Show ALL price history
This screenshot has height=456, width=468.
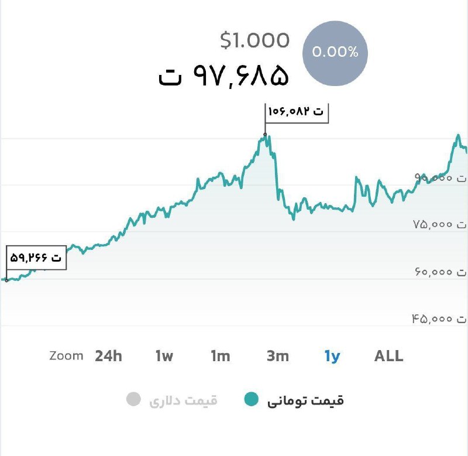pos(388,356)
